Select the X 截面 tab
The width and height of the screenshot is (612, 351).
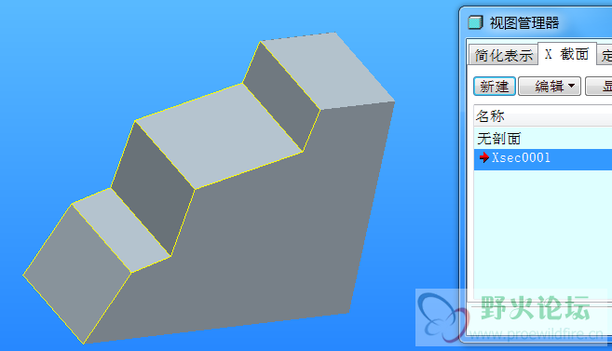pos(567,54)
